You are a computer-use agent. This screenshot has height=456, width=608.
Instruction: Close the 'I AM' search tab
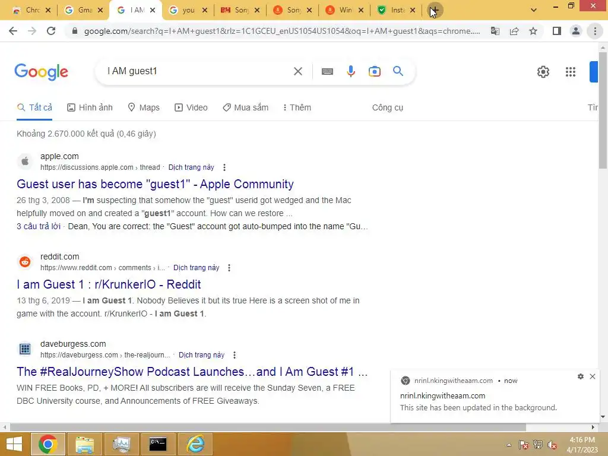[x=153, y=11]
